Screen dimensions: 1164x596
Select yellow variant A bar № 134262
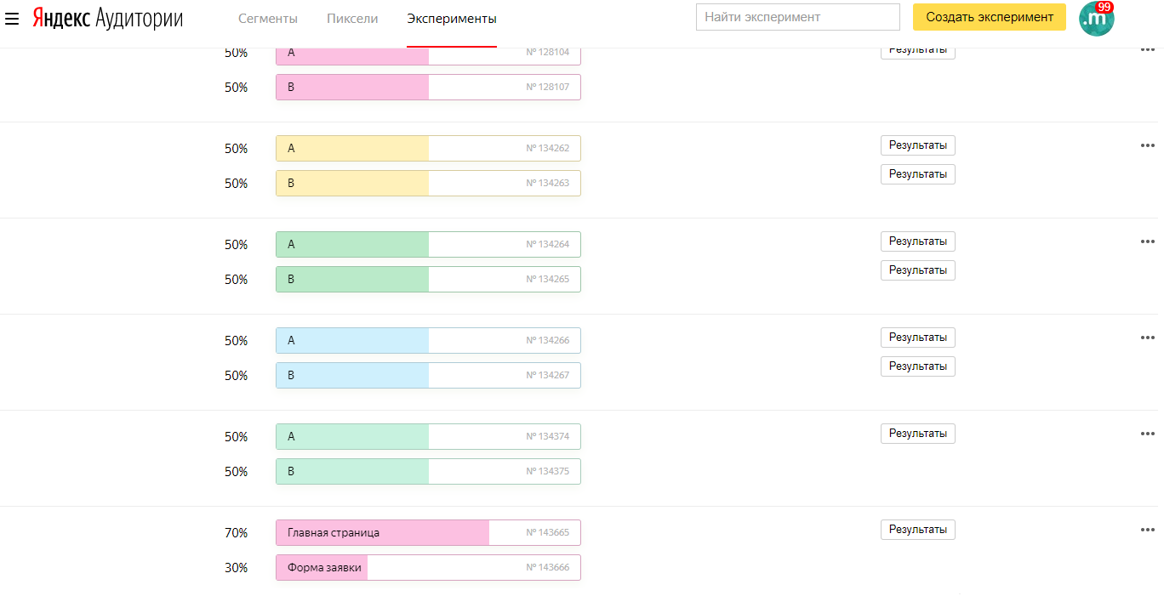[428, 148]
